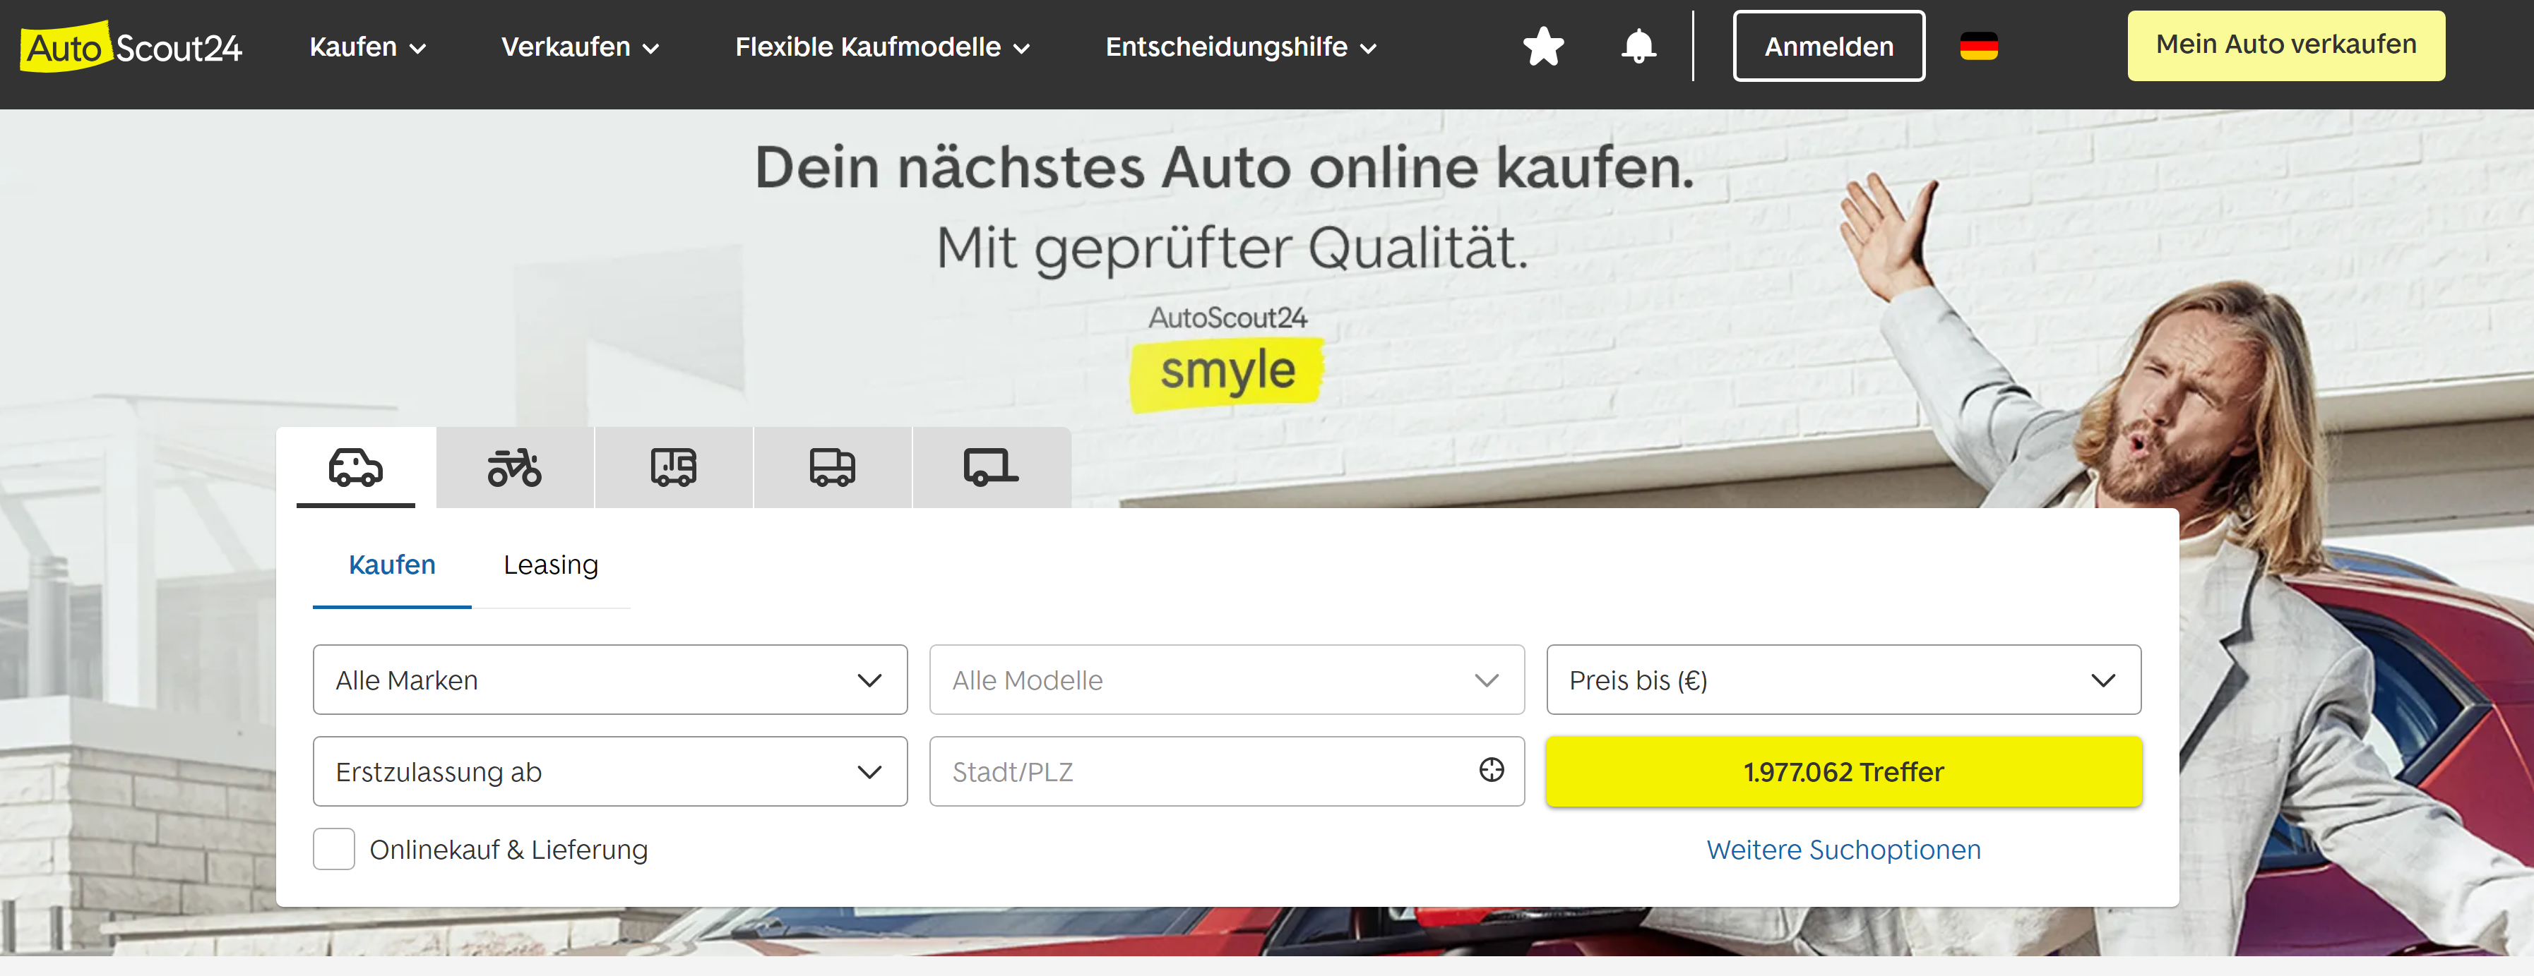Image resolution: width=2534 pixels, height=976 pixels.
Task: Switch to the Leasing search tab
Action: tap(551, 565)
